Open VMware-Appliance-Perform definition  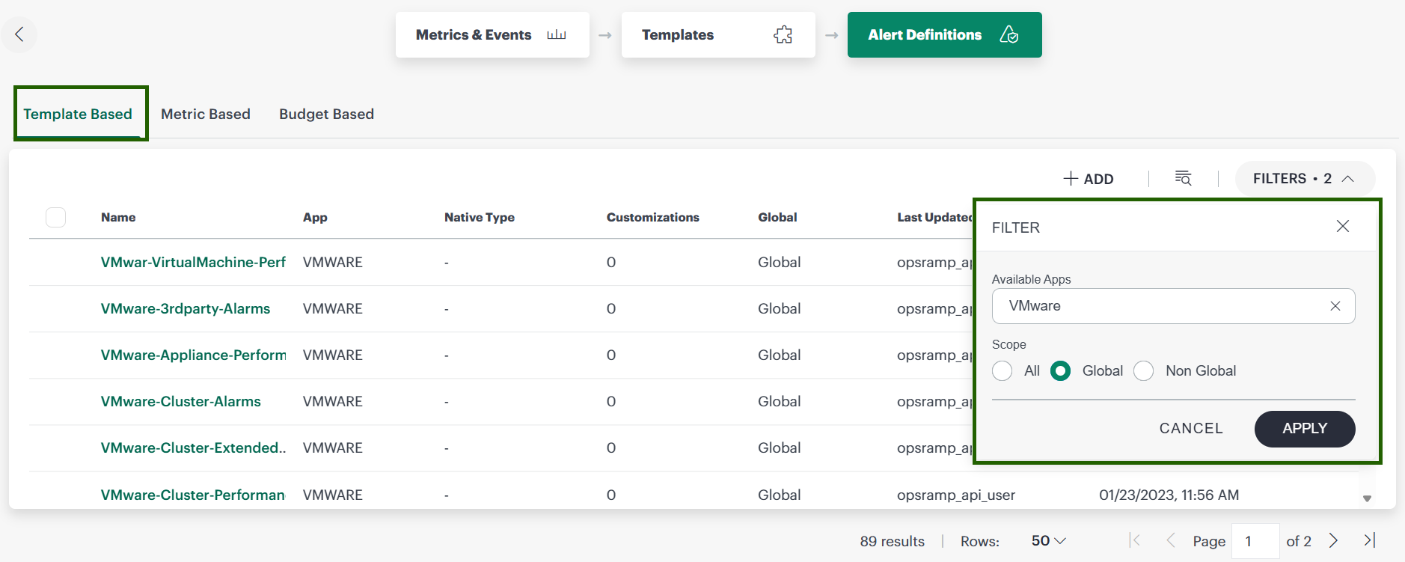click(193, 355)
